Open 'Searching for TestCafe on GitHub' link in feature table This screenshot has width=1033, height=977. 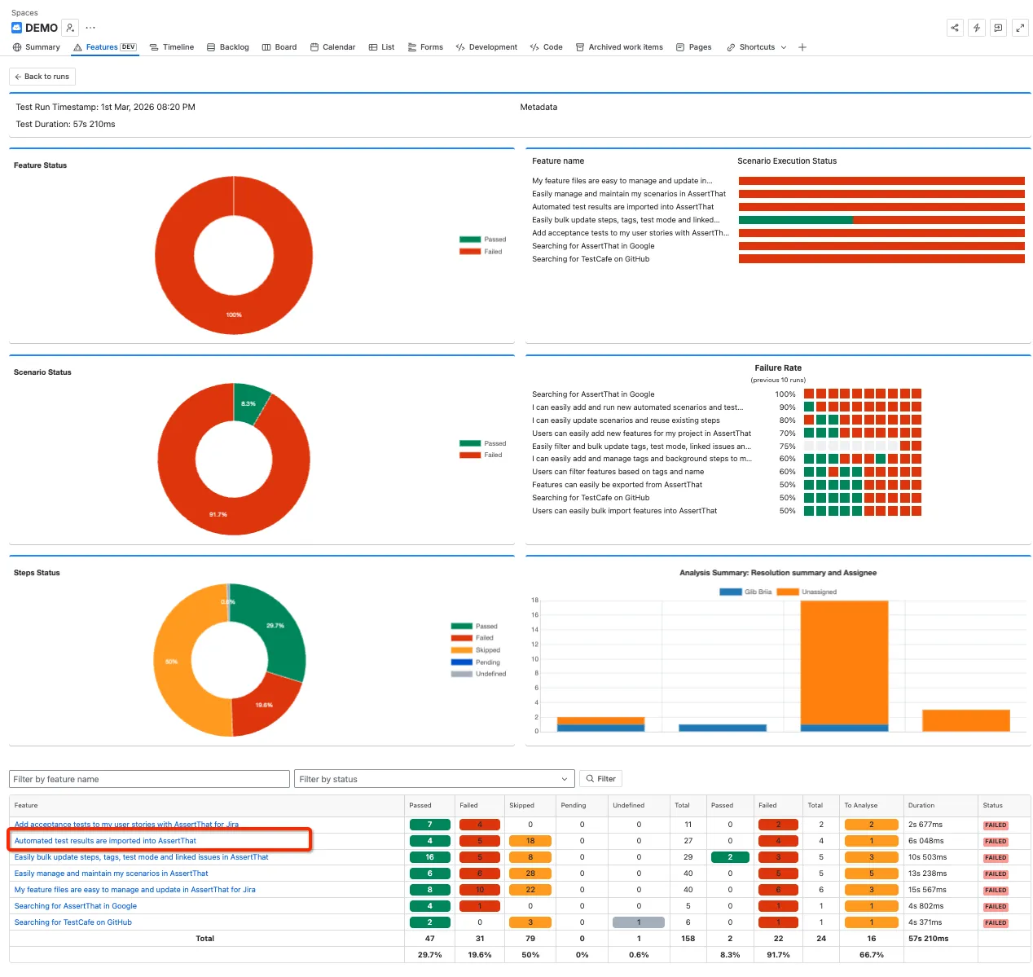tap(73, 922)
